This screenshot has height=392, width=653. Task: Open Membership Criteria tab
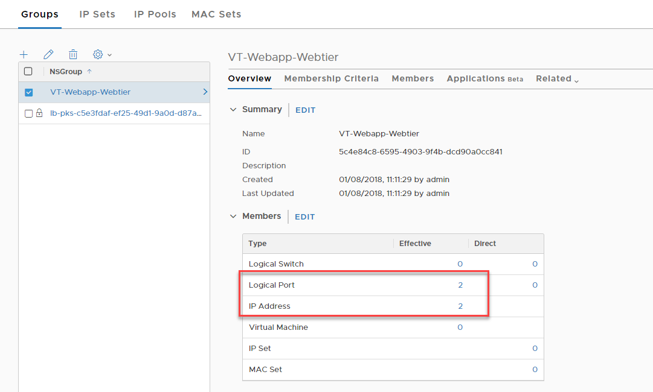coord(332,78)
